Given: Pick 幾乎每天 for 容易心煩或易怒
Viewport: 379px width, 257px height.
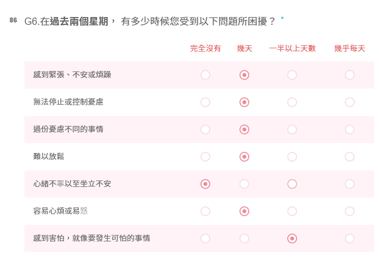Looking at the screenshot, I should pyautogui.click(x=350, y=211).
